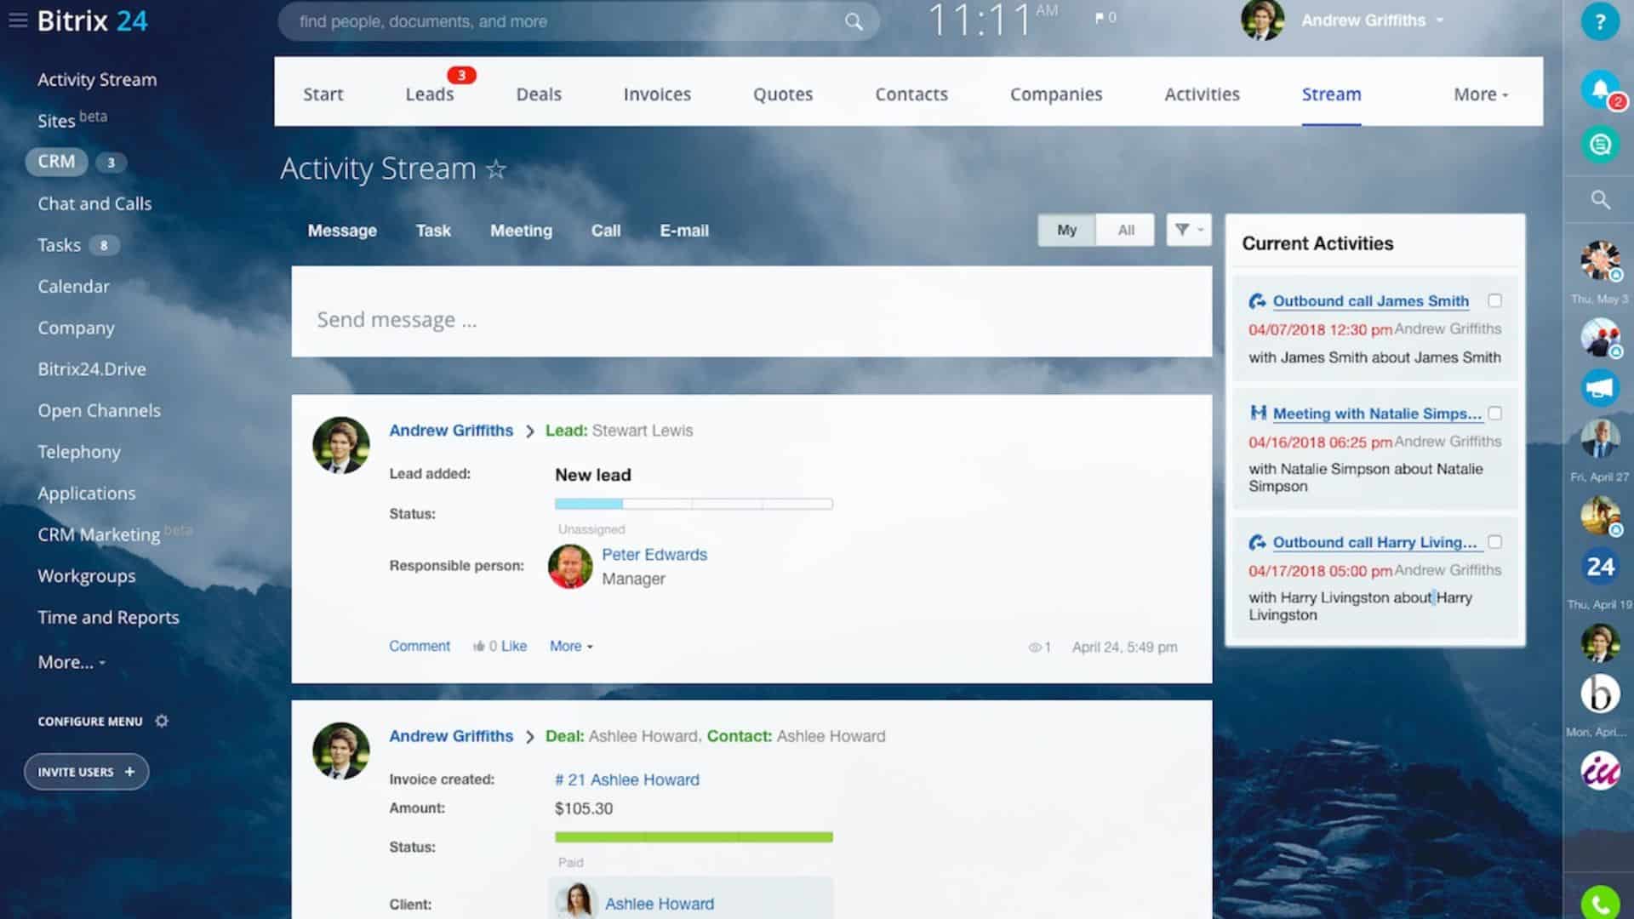Open the green chat messenger icon
1634x919 pixels.
pos(1600,144)
